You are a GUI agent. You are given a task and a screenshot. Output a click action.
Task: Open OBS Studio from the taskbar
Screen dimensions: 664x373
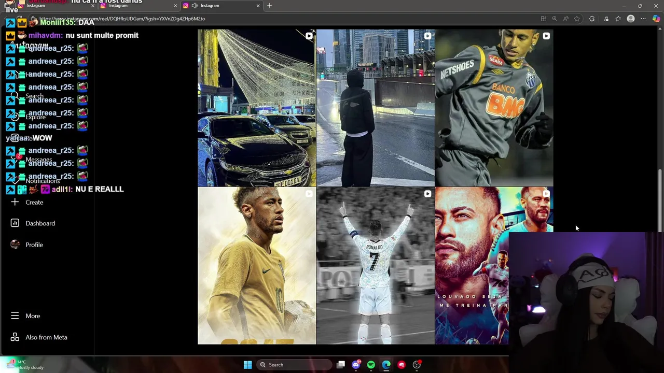[x=417, y=365]
